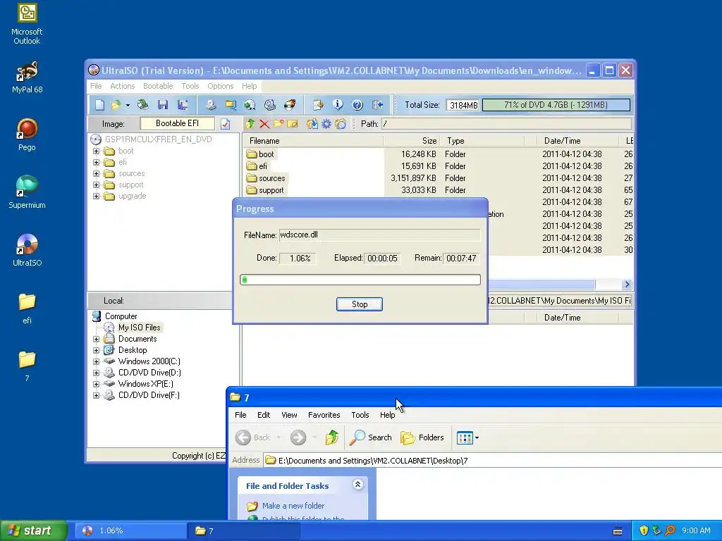Open the Actions menu in UltraISO

[x=123, y=86]
